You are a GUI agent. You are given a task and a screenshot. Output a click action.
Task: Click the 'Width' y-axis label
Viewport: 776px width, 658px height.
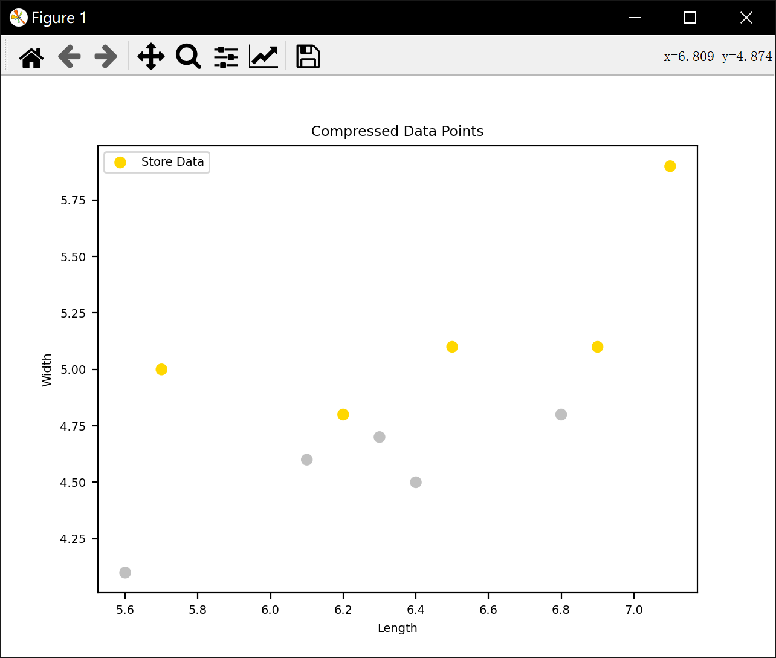click(47, 370)
